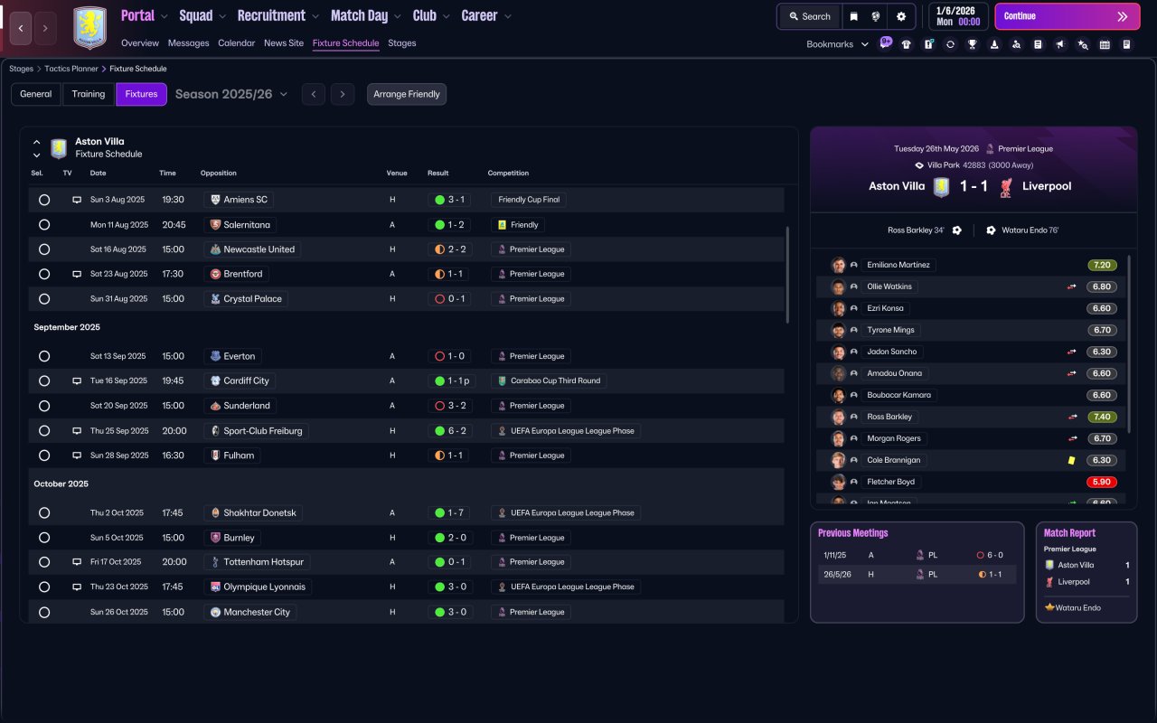Click the megaphone icon in the bookmarks bar

tap(1060, 44)
